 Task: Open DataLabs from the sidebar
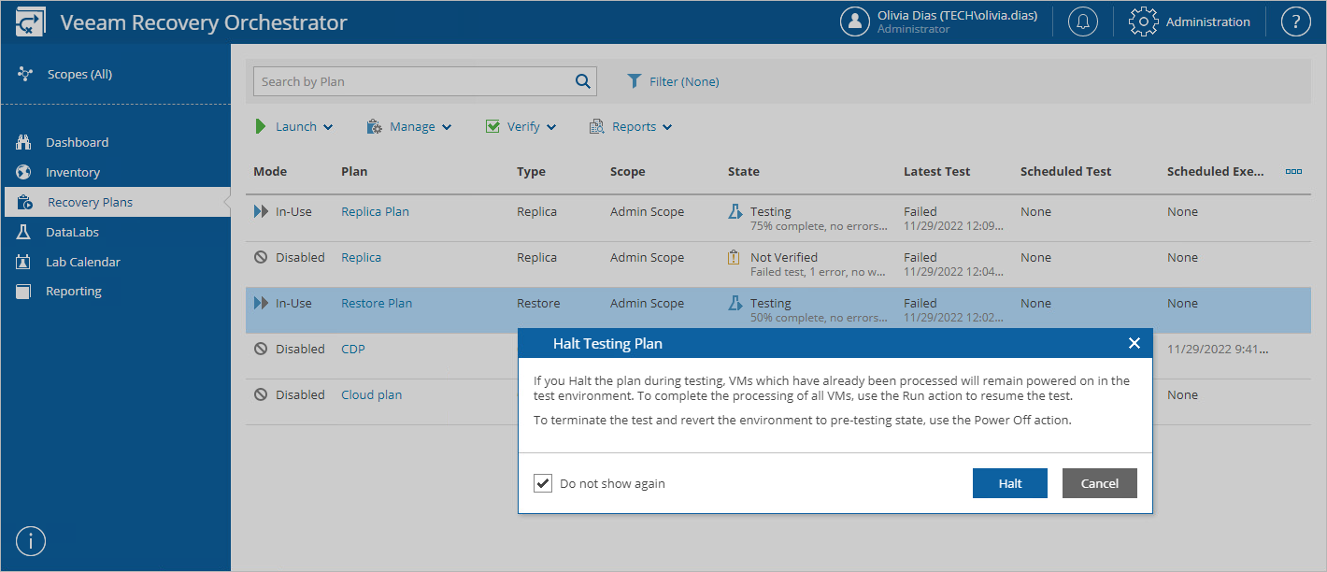point(72,232)
